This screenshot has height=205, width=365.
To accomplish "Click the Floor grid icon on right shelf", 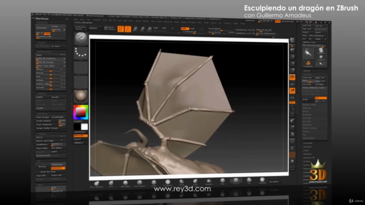I will (x=293, y=84).
